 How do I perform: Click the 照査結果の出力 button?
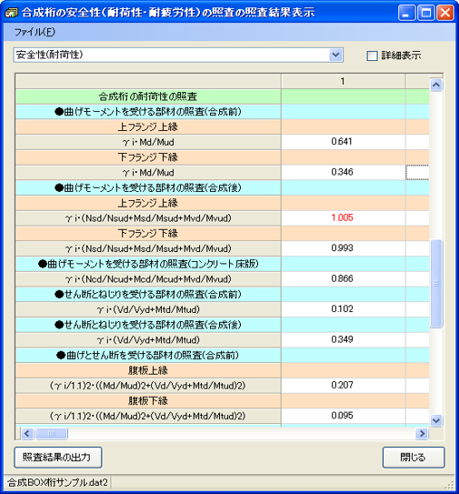point(58,457)
